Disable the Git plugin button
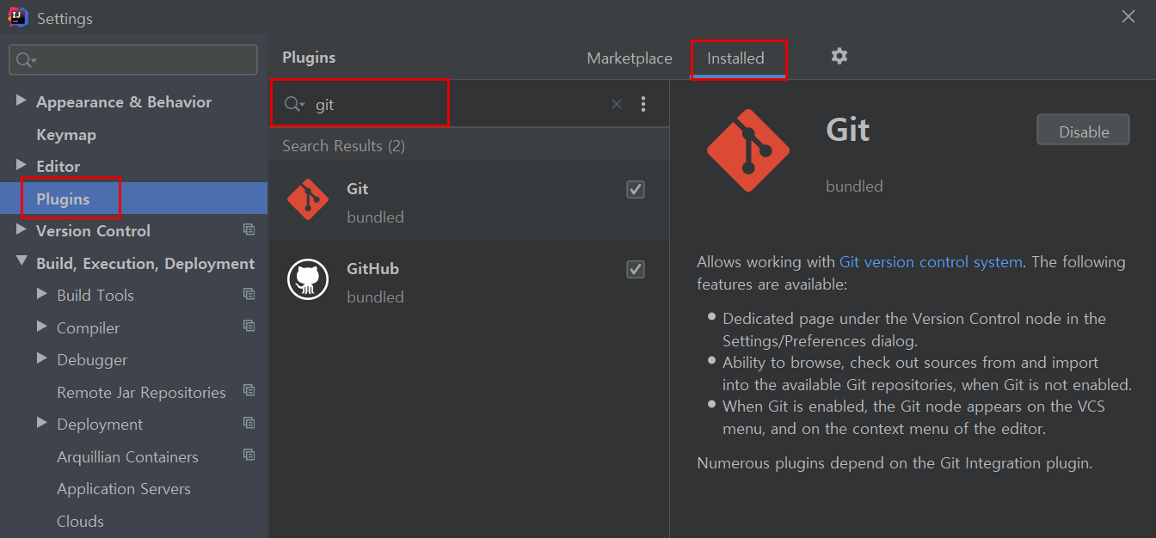Viewport: 1156px width, 538px height. (1083, 131)
